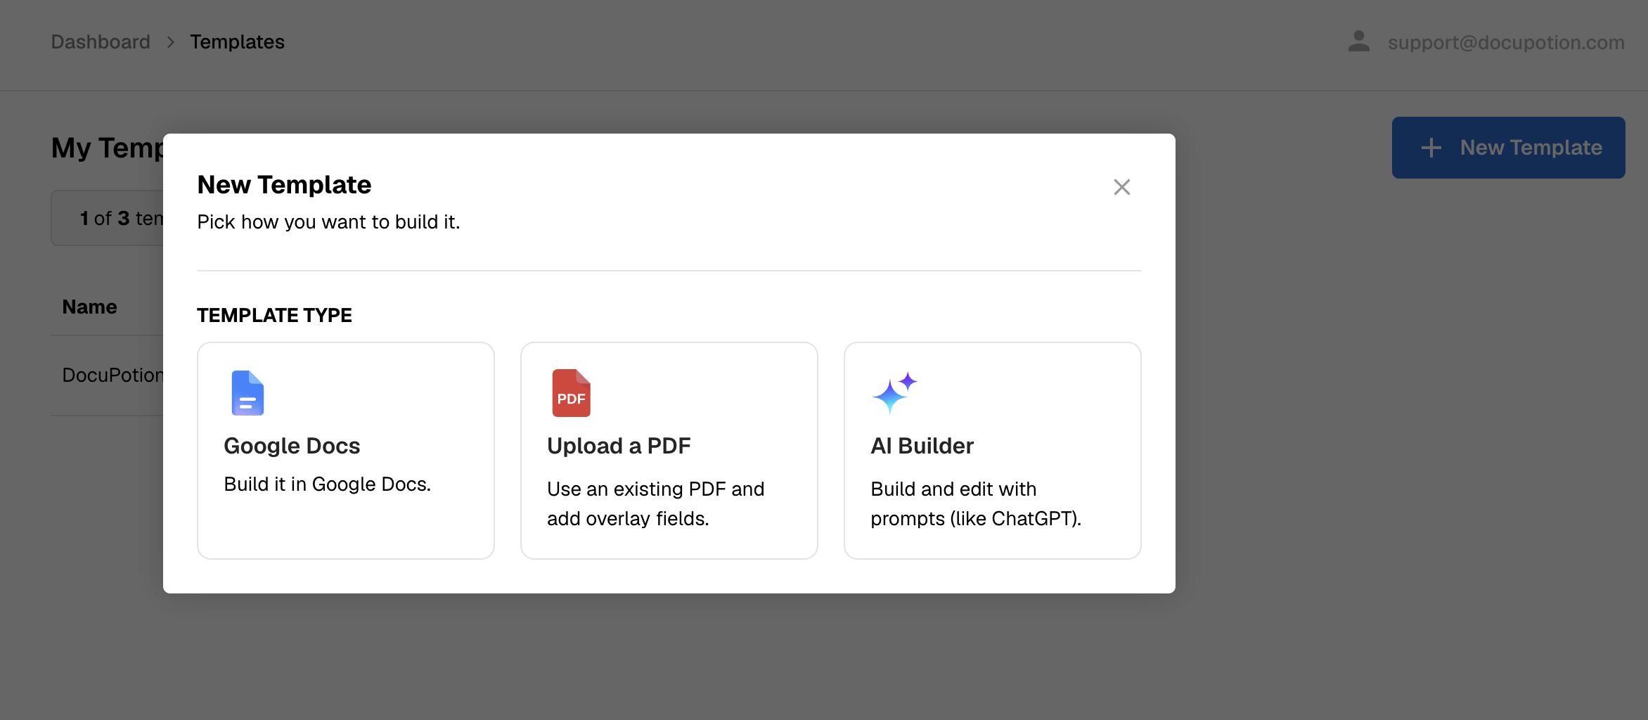
Task: Close the New Template dialog
Action: pos(1121,187)
